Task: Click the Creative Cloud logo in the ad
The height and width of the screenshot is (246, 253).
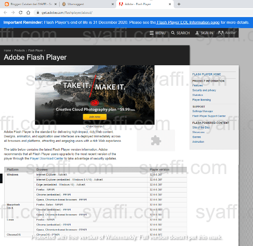Action: (x=95, y=102)
